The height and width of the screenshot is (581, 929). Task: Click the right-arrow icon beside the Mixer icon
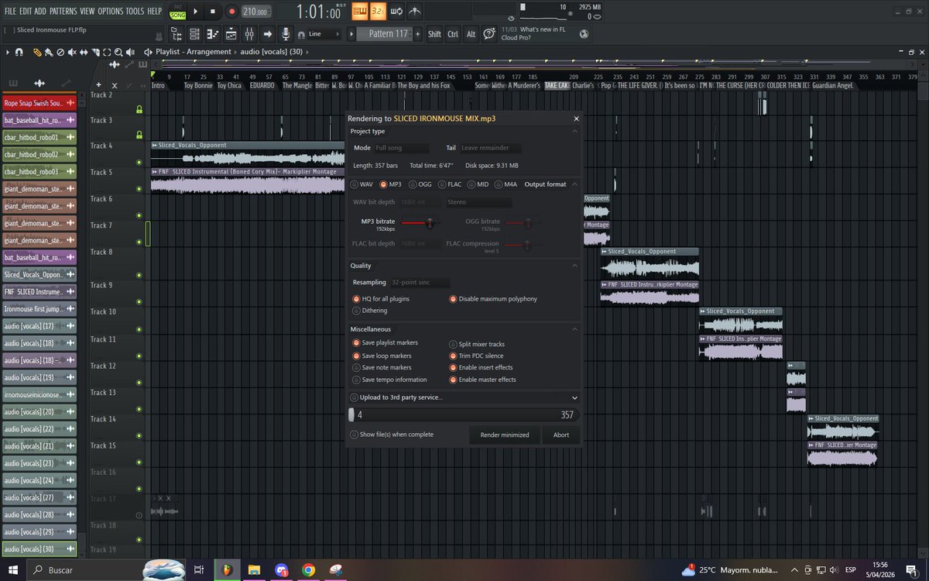point(267,33)
